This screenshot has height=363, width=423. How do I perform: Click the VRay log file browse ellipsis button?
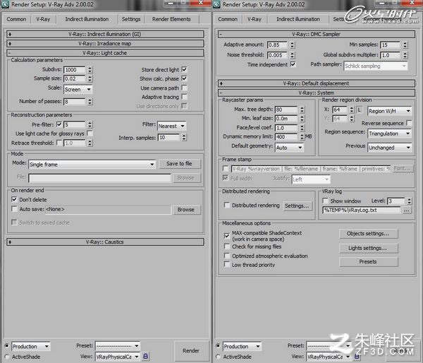click(x=407, y=210)
